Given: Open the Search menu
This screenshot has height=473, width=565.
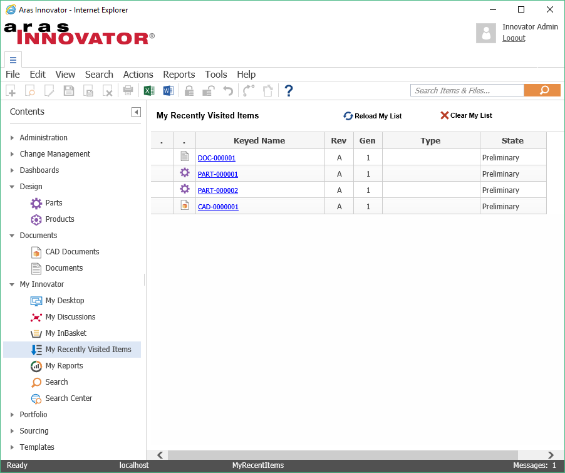Looking at the screenshot, I should 99,75.
